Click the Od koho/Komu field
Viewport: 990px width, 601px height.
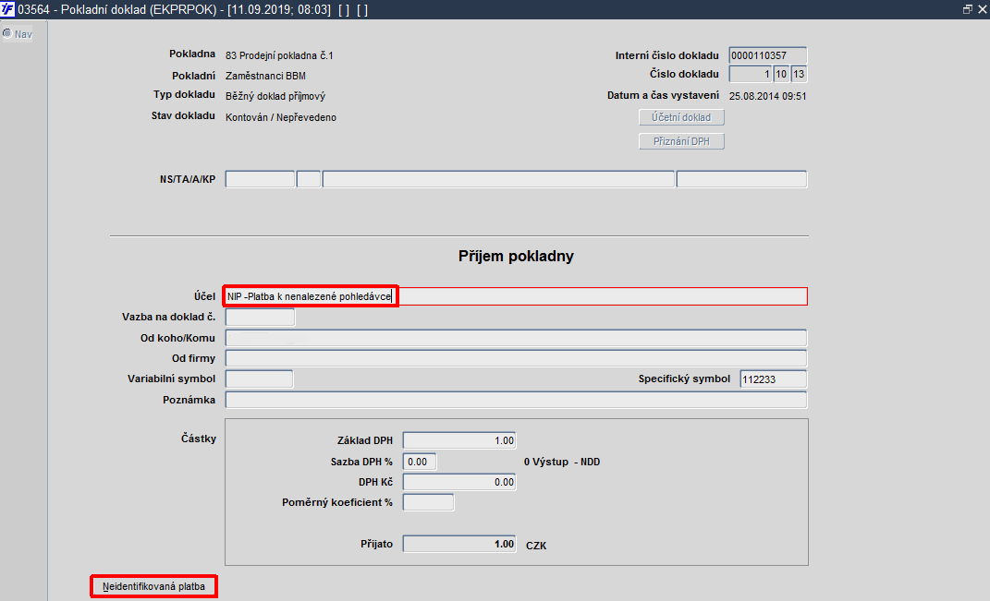point(516,338)
